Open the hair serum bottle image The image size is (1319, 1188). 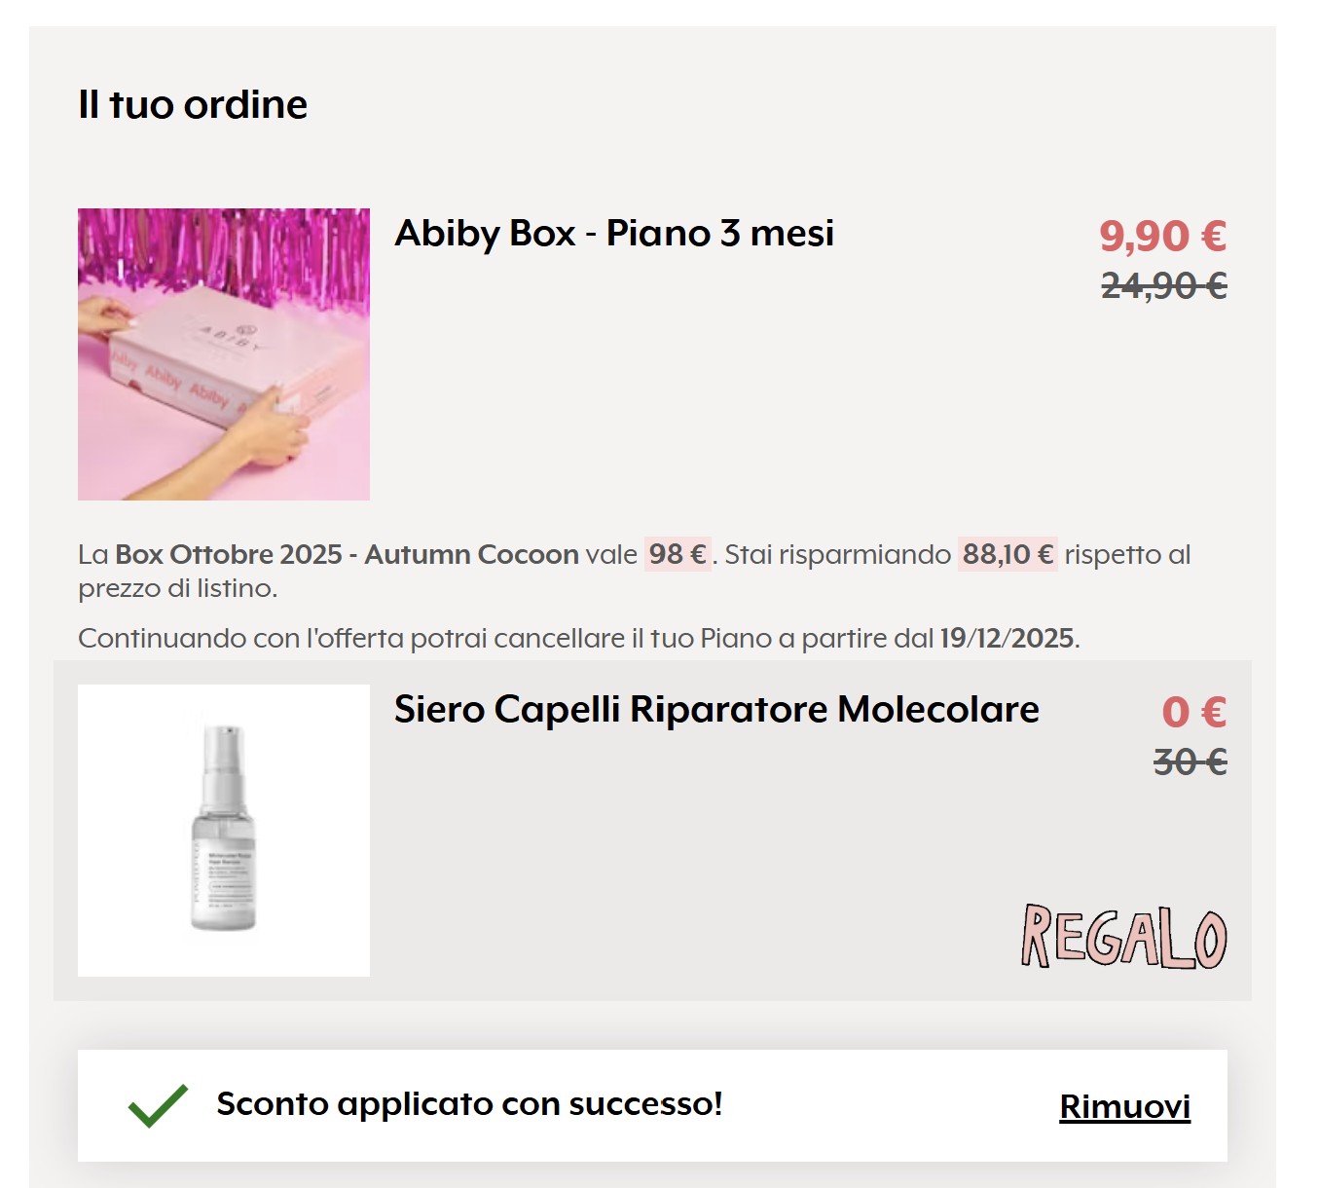[224, 830]
